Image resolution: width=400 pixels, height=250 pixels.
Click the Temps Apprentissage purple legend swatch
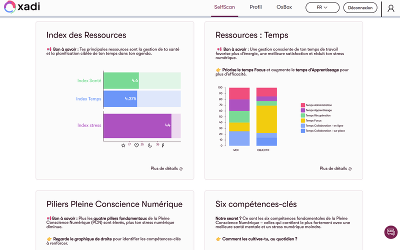click(303, 110)
